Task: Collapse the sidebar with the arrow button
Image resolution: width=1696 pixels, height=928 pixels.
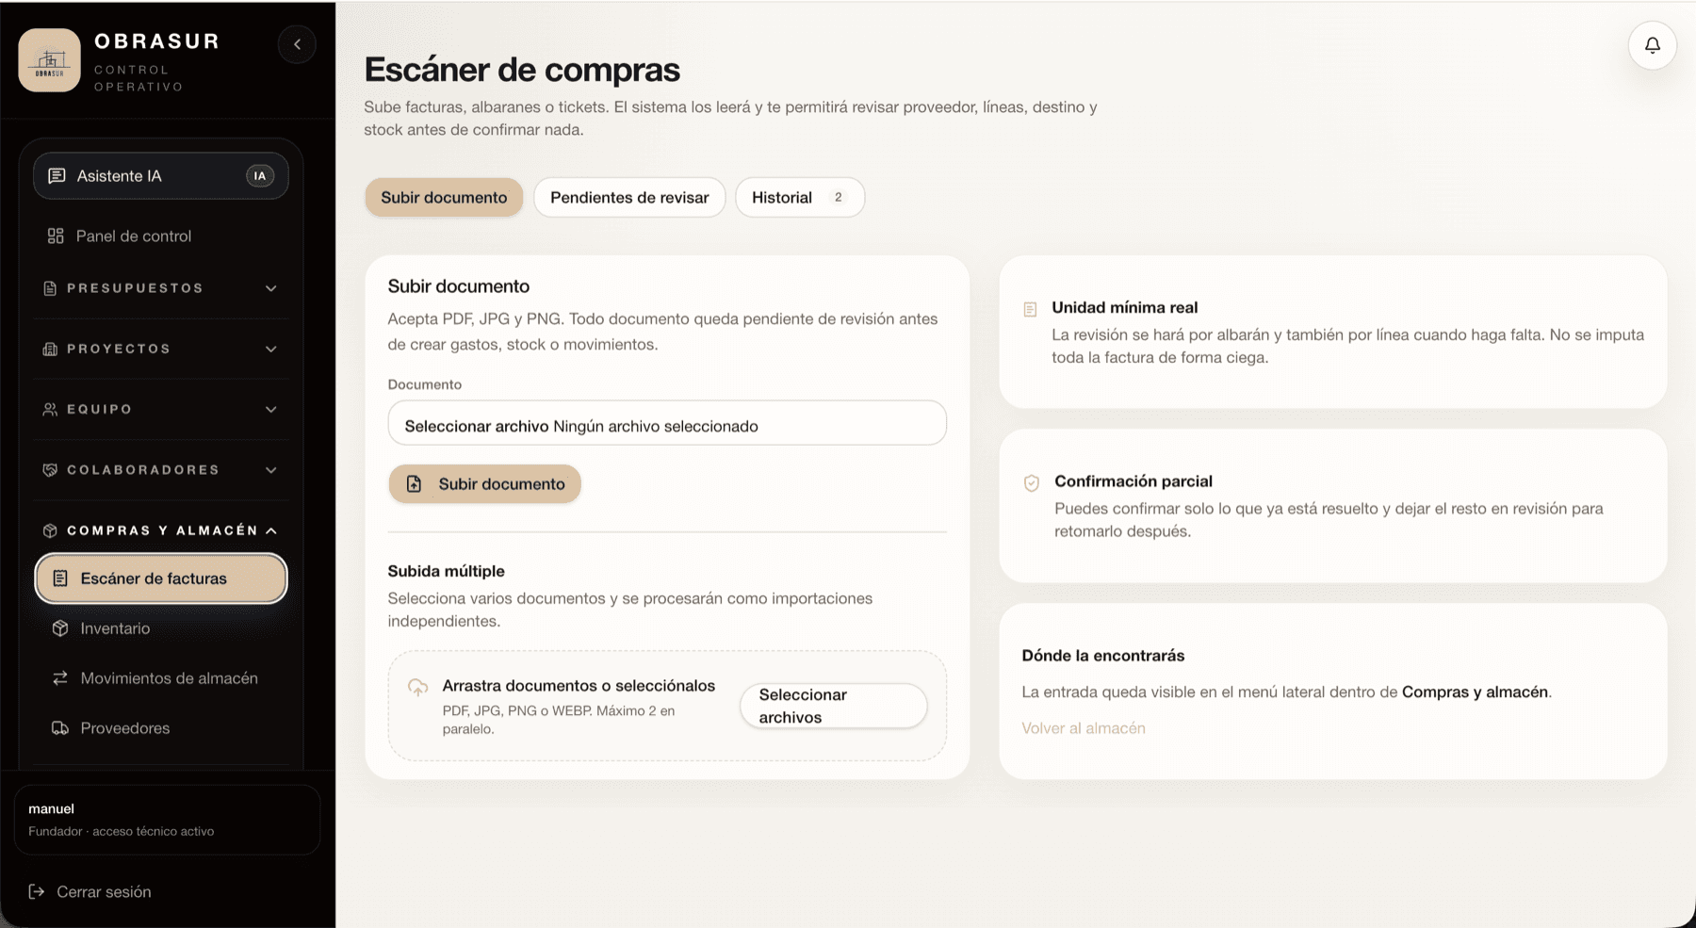Action: [297, 44]
